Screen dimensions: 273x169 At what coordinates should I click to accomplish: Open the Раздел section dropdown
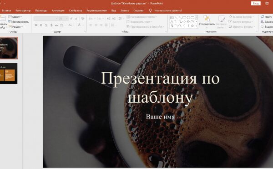(x=15, y=27)
